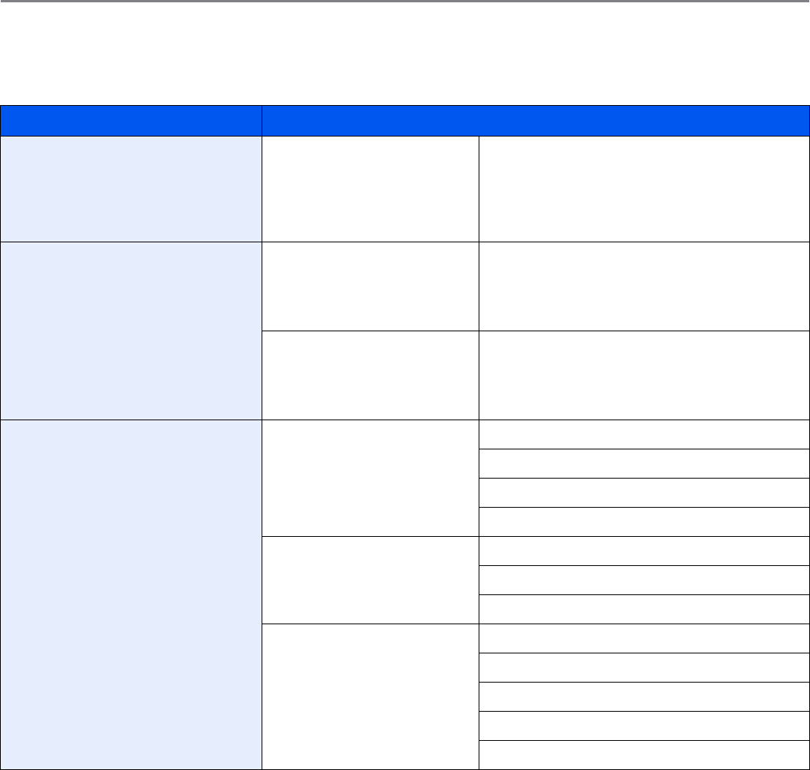The height and width of the screenshot is (770, 810).
Task: Click the middle cell spanning four thin rows
Action: pyautogui.click(x=369, y=478)
